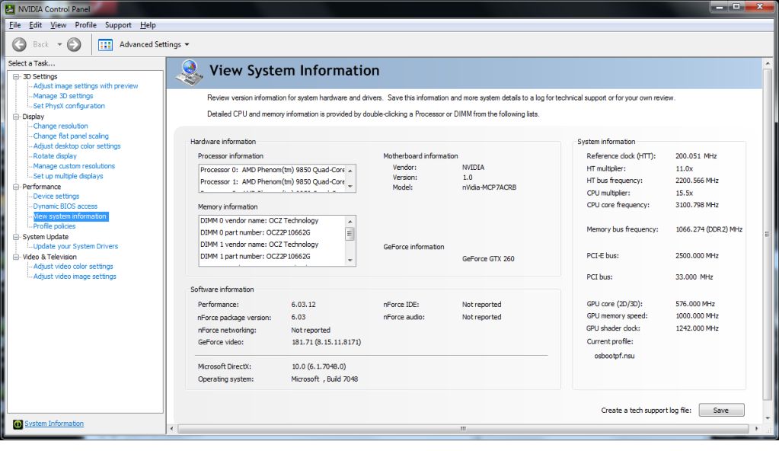Click Save to create tech support log
Image resolution: width=779 pixels, height=451 pixels.
721,410
